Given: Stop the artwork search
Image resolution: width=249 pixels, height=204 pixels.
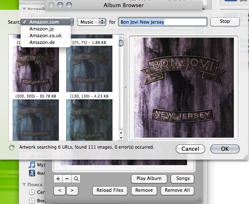Looking at the screenshot, I should click(x=225, y=22).
